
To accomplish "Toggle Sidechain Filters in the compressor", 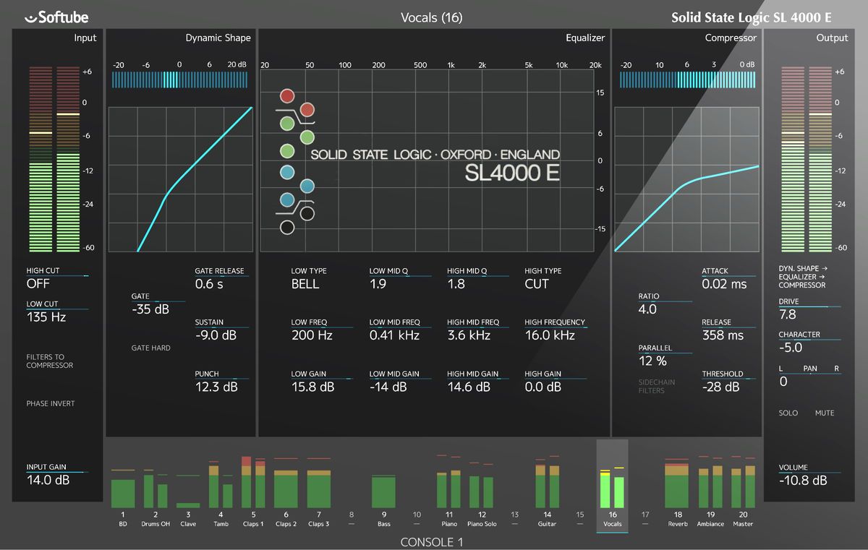I will 657,386.
